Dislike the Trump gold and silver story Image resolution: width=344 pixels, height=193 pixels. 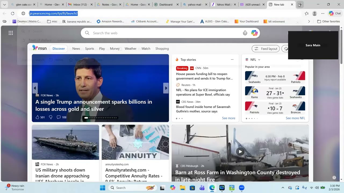point(51,117)
